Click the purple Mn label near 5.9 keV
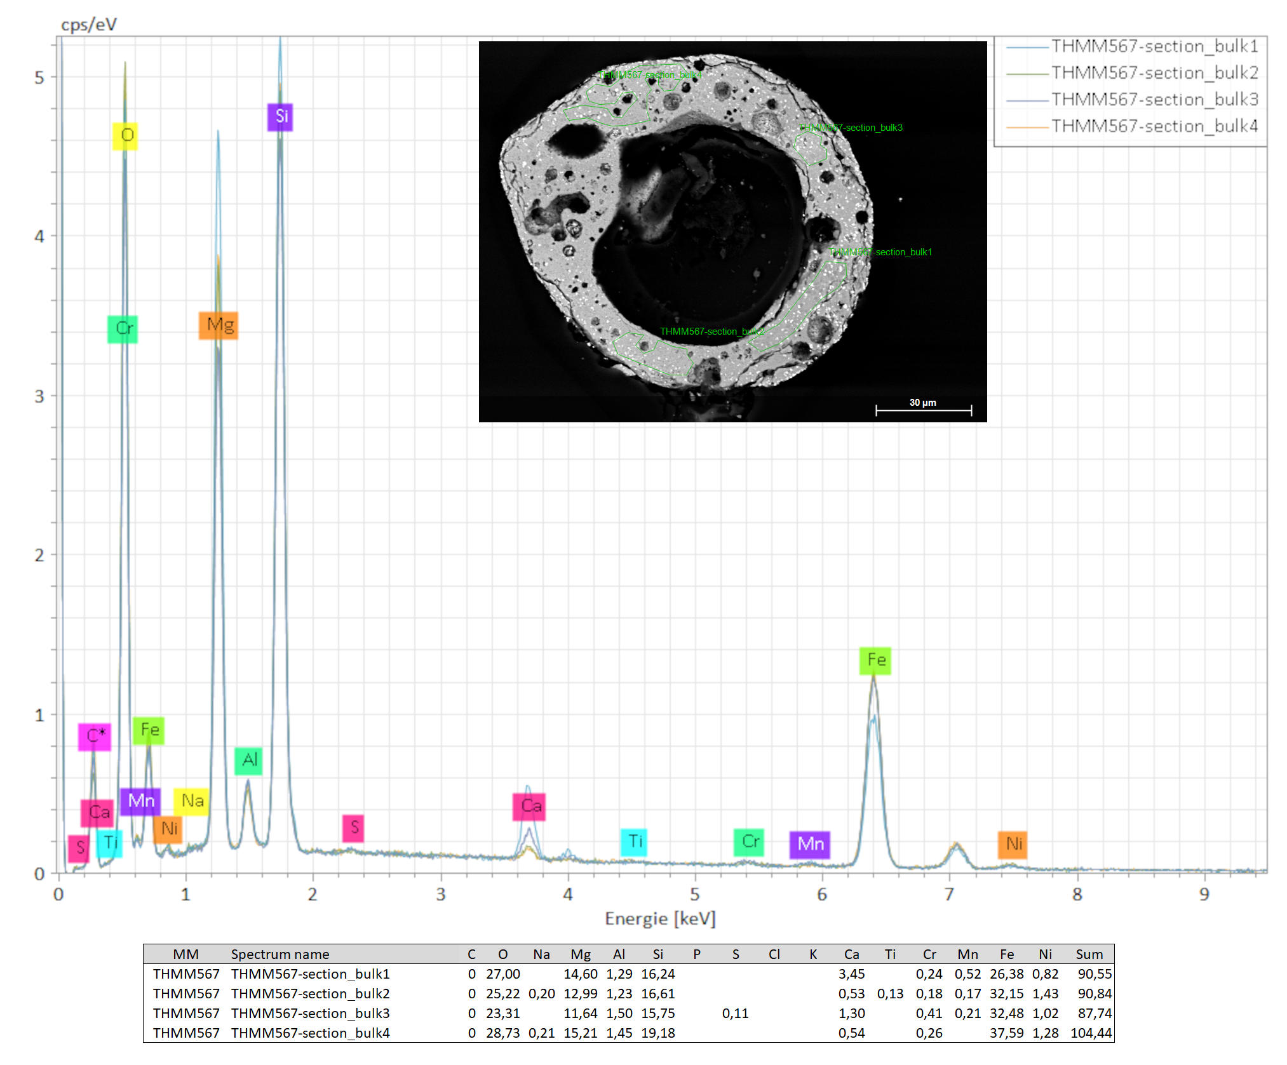1287x1065 pixels. click(810, 845)
